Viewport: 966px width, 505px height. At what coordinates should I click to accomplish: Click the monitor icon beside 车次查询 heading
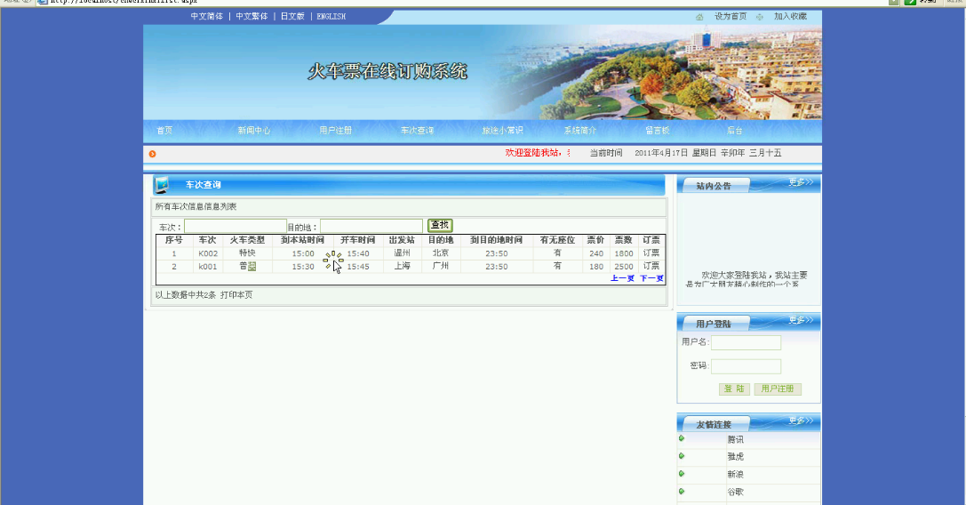162,184
